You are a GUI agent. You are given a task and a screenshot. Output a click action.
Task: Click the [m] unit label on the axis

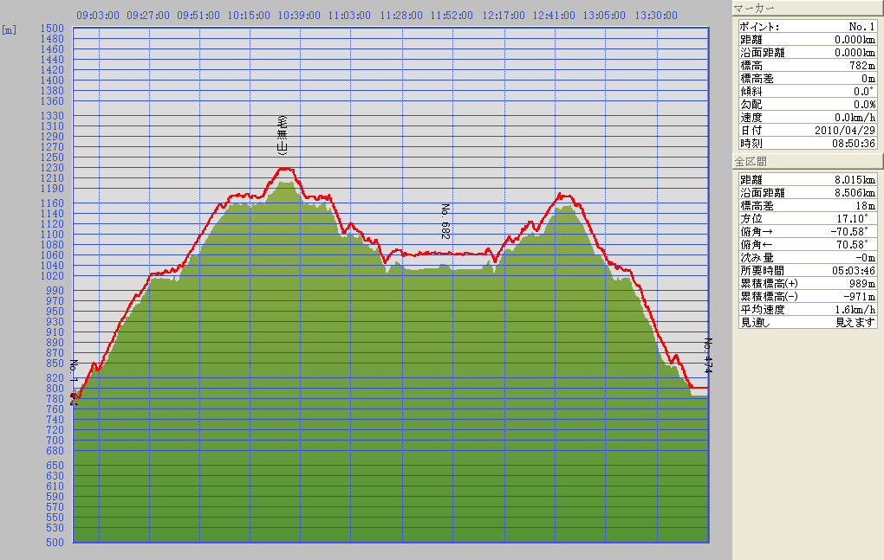9,29
